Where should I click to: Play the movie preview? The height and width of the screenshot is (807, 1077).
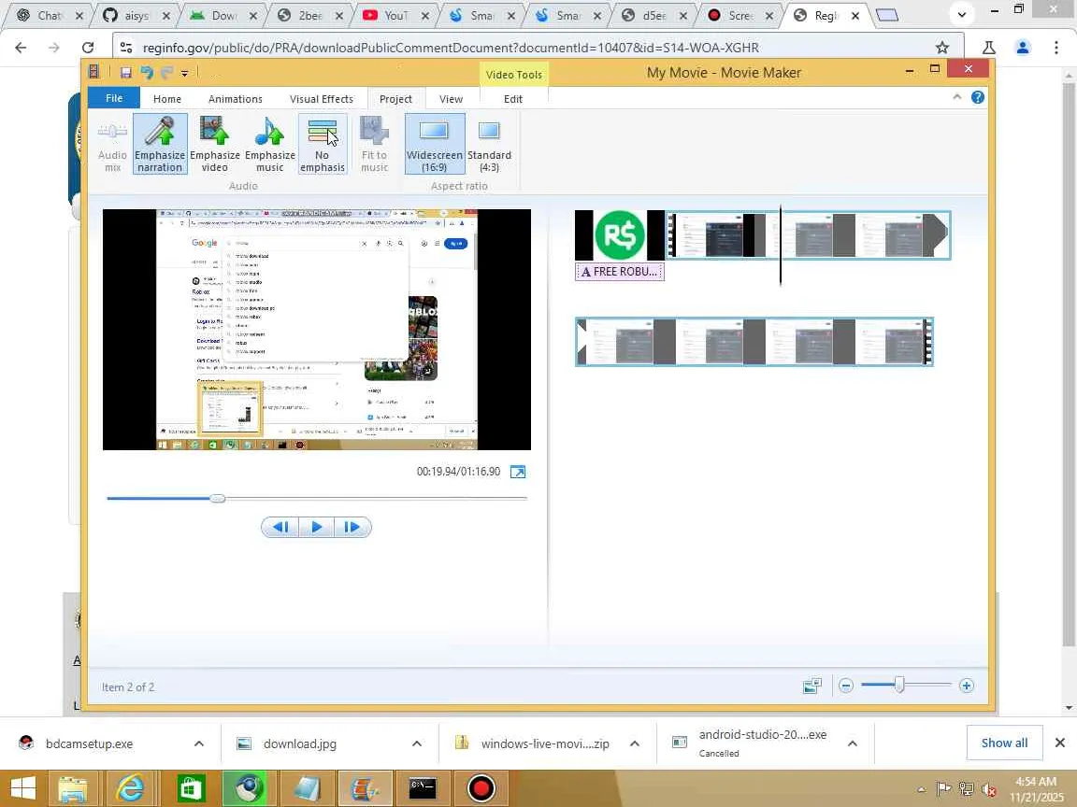pos(317,527)
